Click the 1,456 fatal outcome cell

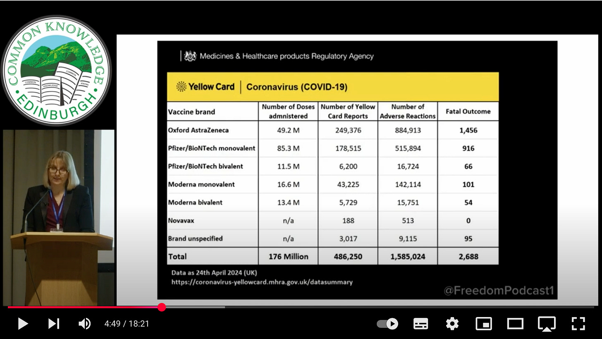(x=468, y=130)
